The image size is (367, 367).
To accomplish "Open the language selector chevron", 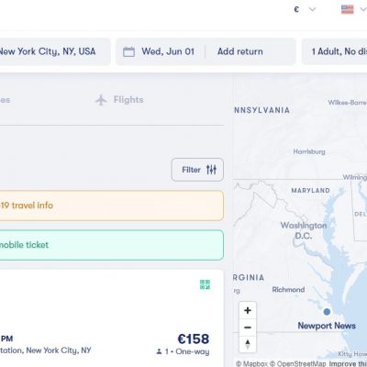I will 363,9.
